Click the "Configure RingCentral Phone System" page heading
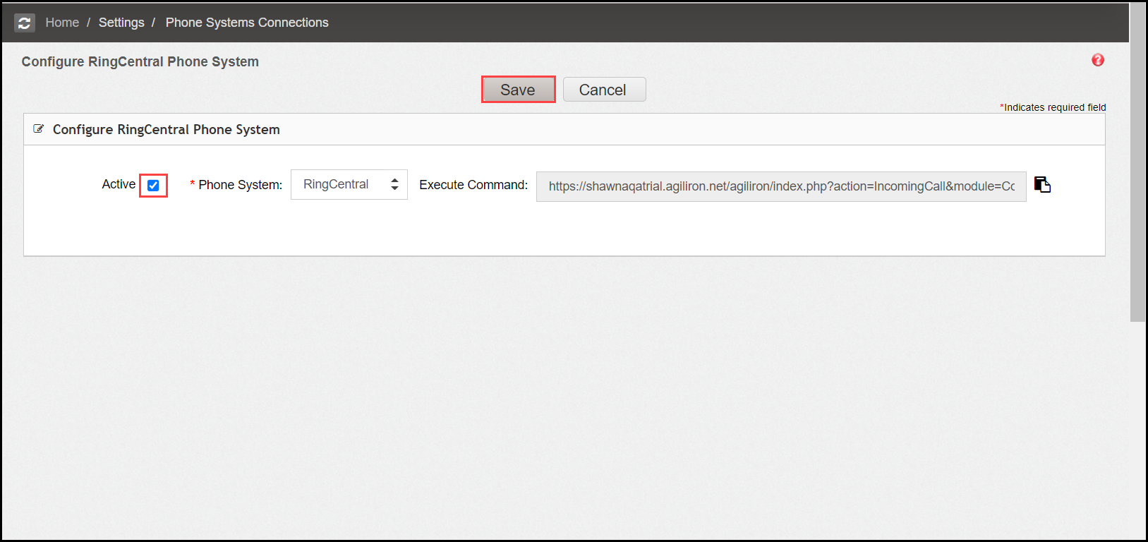 [x=140, y=61]
